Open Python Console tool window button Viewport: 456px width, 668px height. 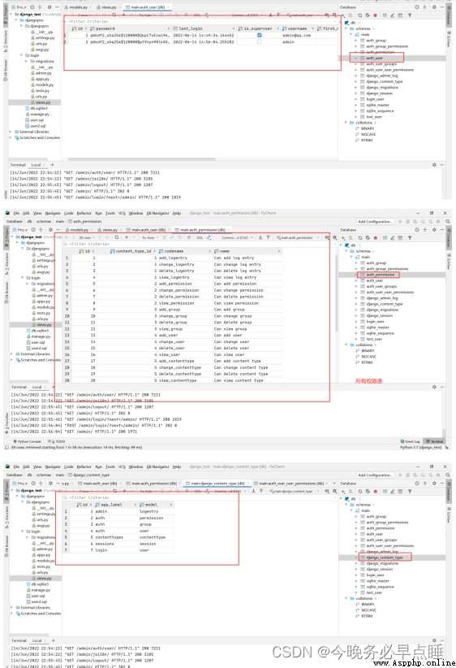28,442
